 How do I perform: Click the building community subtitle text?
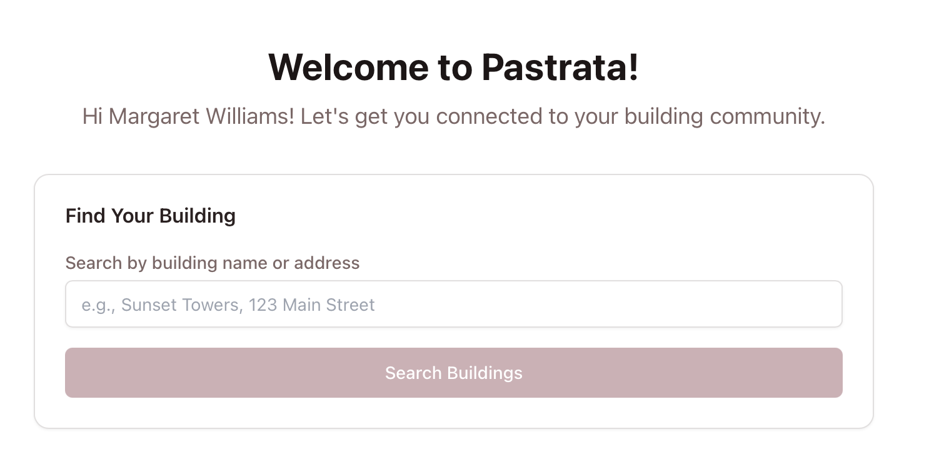click(x=454, y=116)
